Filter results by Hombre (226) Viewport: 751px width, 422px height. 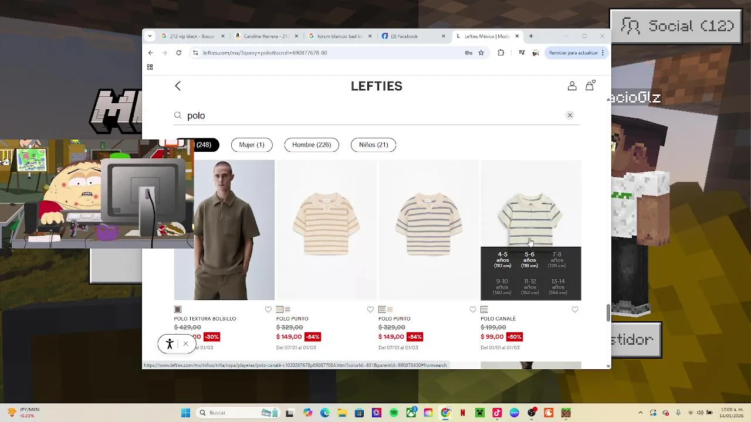click(x=312, y=145)
